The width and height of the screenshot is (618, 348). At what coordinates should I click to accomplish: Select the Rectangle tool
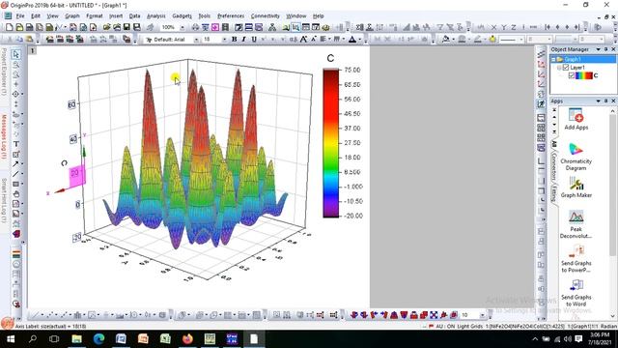point(15,184)
